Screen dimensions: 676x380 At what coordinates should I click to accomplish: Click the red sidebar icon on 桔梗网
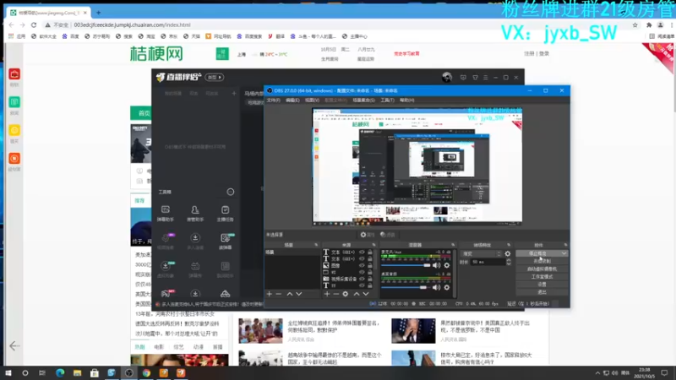pos(14,74)
